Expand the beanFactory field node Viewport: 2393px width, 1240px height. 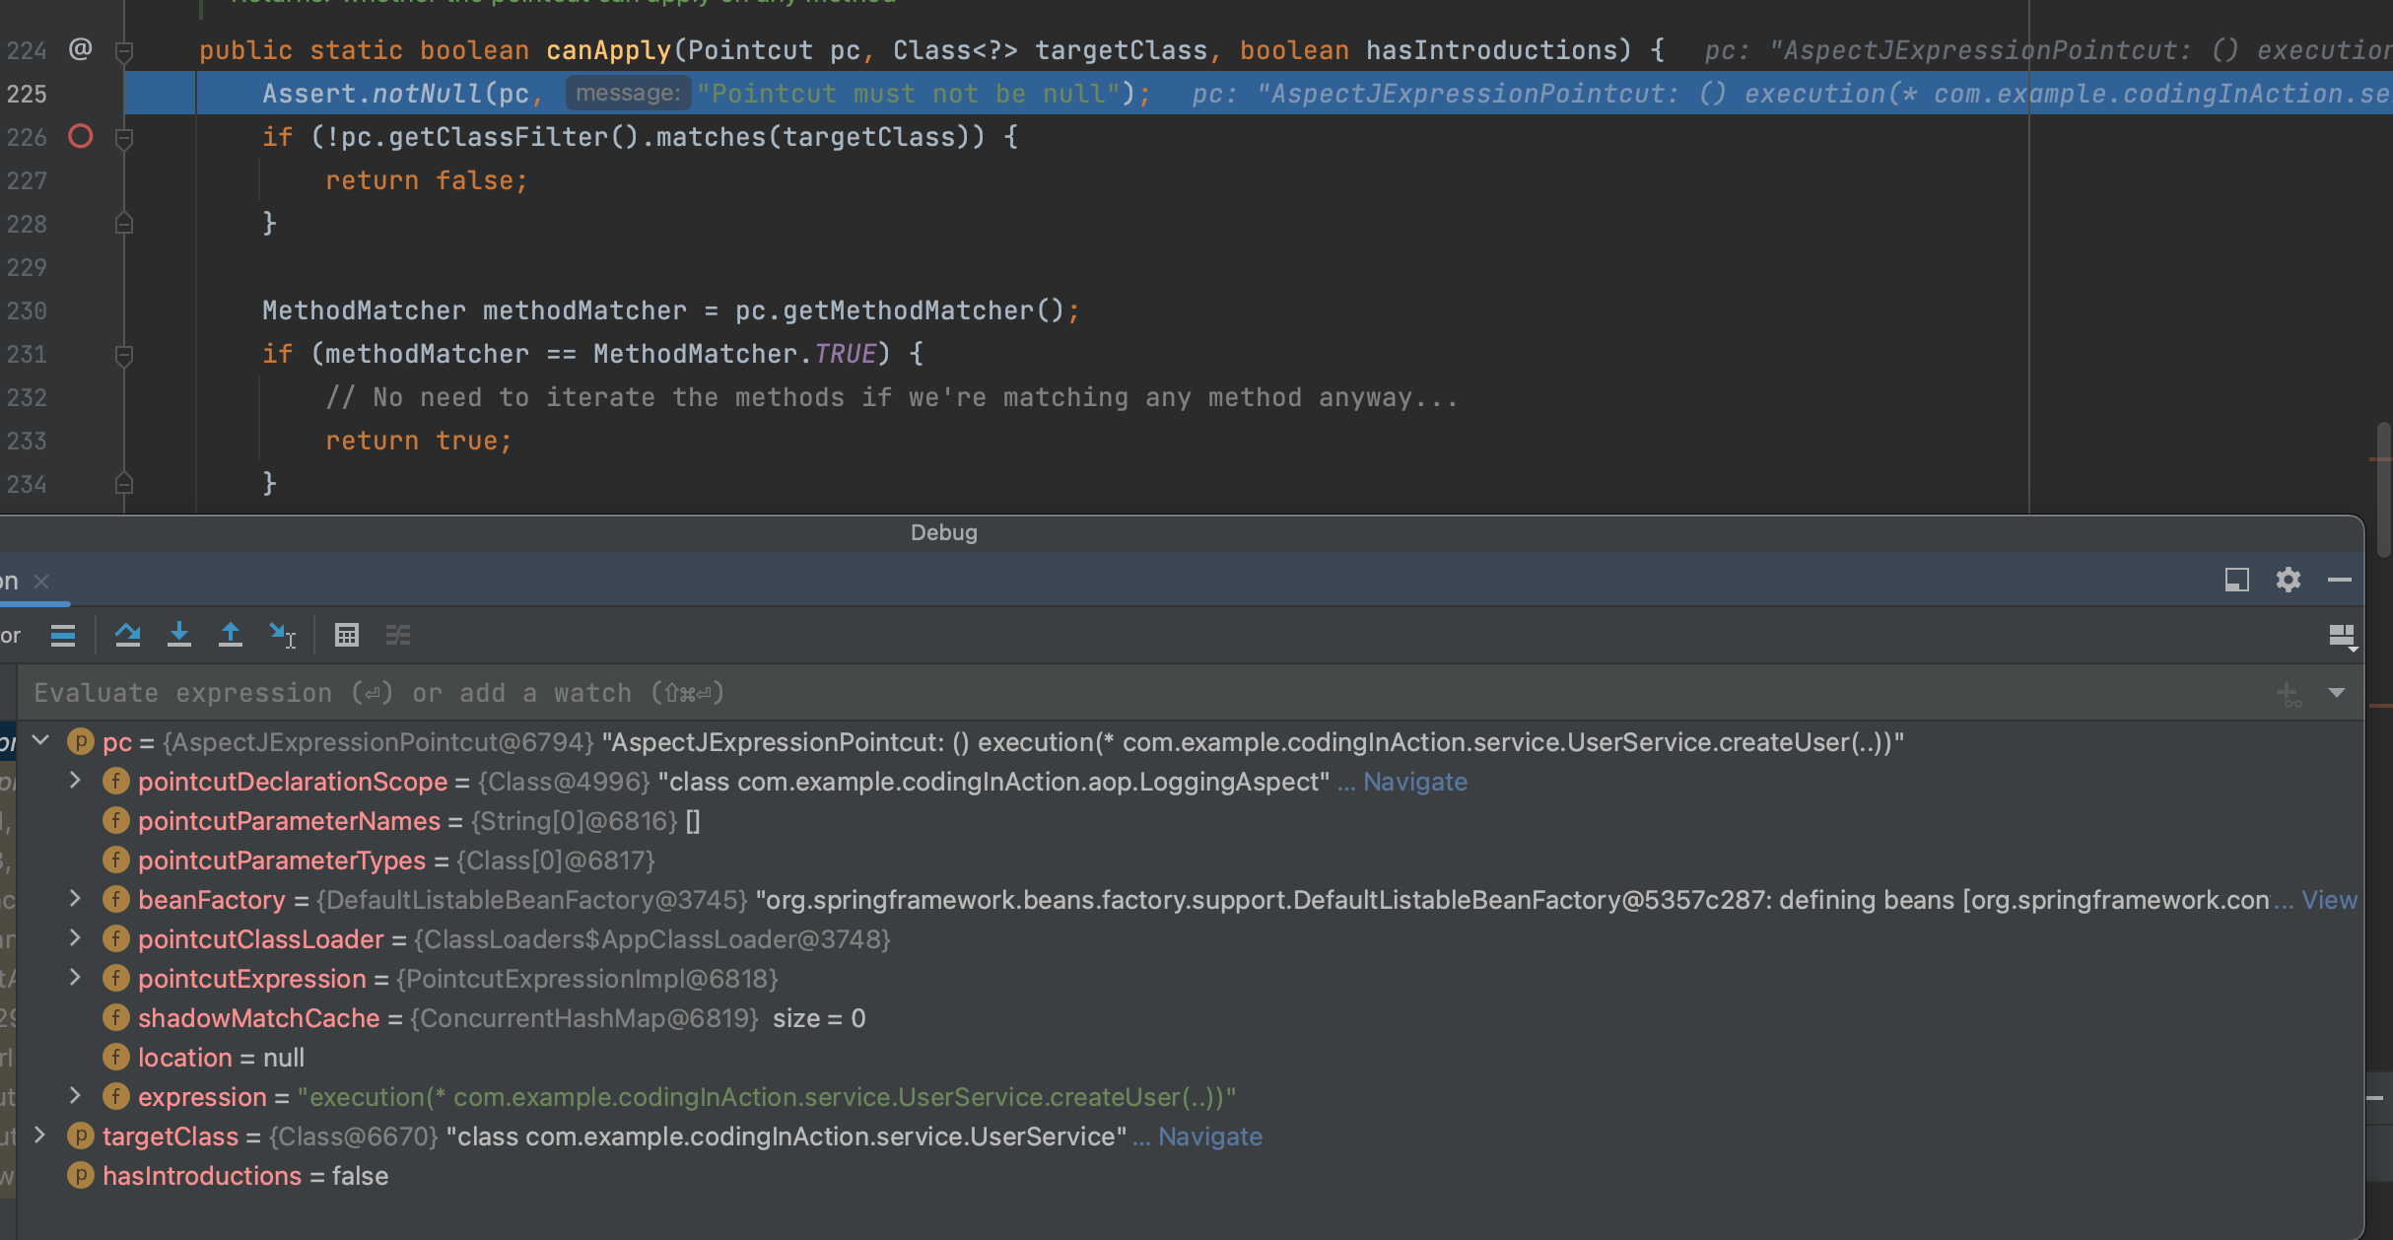click(x=75, y=898)
